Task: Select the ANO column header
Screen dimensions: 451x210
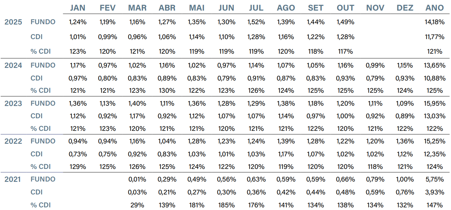Action: [x=434, y=8]
